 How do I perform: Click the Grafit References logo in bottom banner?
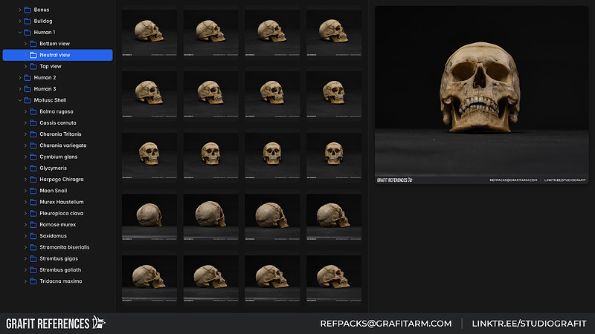tap(56, 323)
